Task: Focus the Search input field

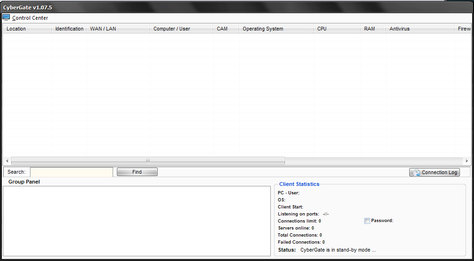Action: pyautogui.click(x=72, y=172)
